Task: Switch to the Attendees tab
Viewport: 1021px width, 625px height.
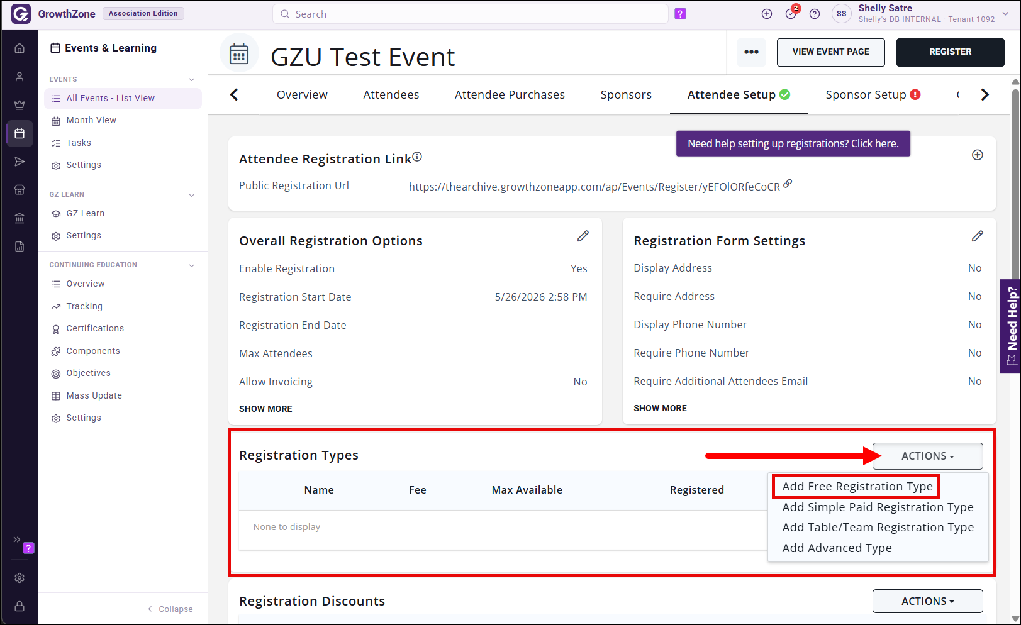Action: click(x=391, y=95)
